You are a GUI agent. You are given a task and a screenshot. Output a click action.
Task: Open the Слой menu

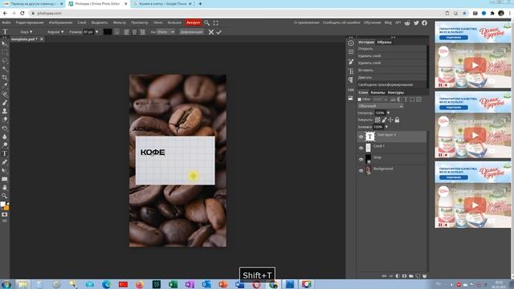pyautogui.click(x=82, y=22)
